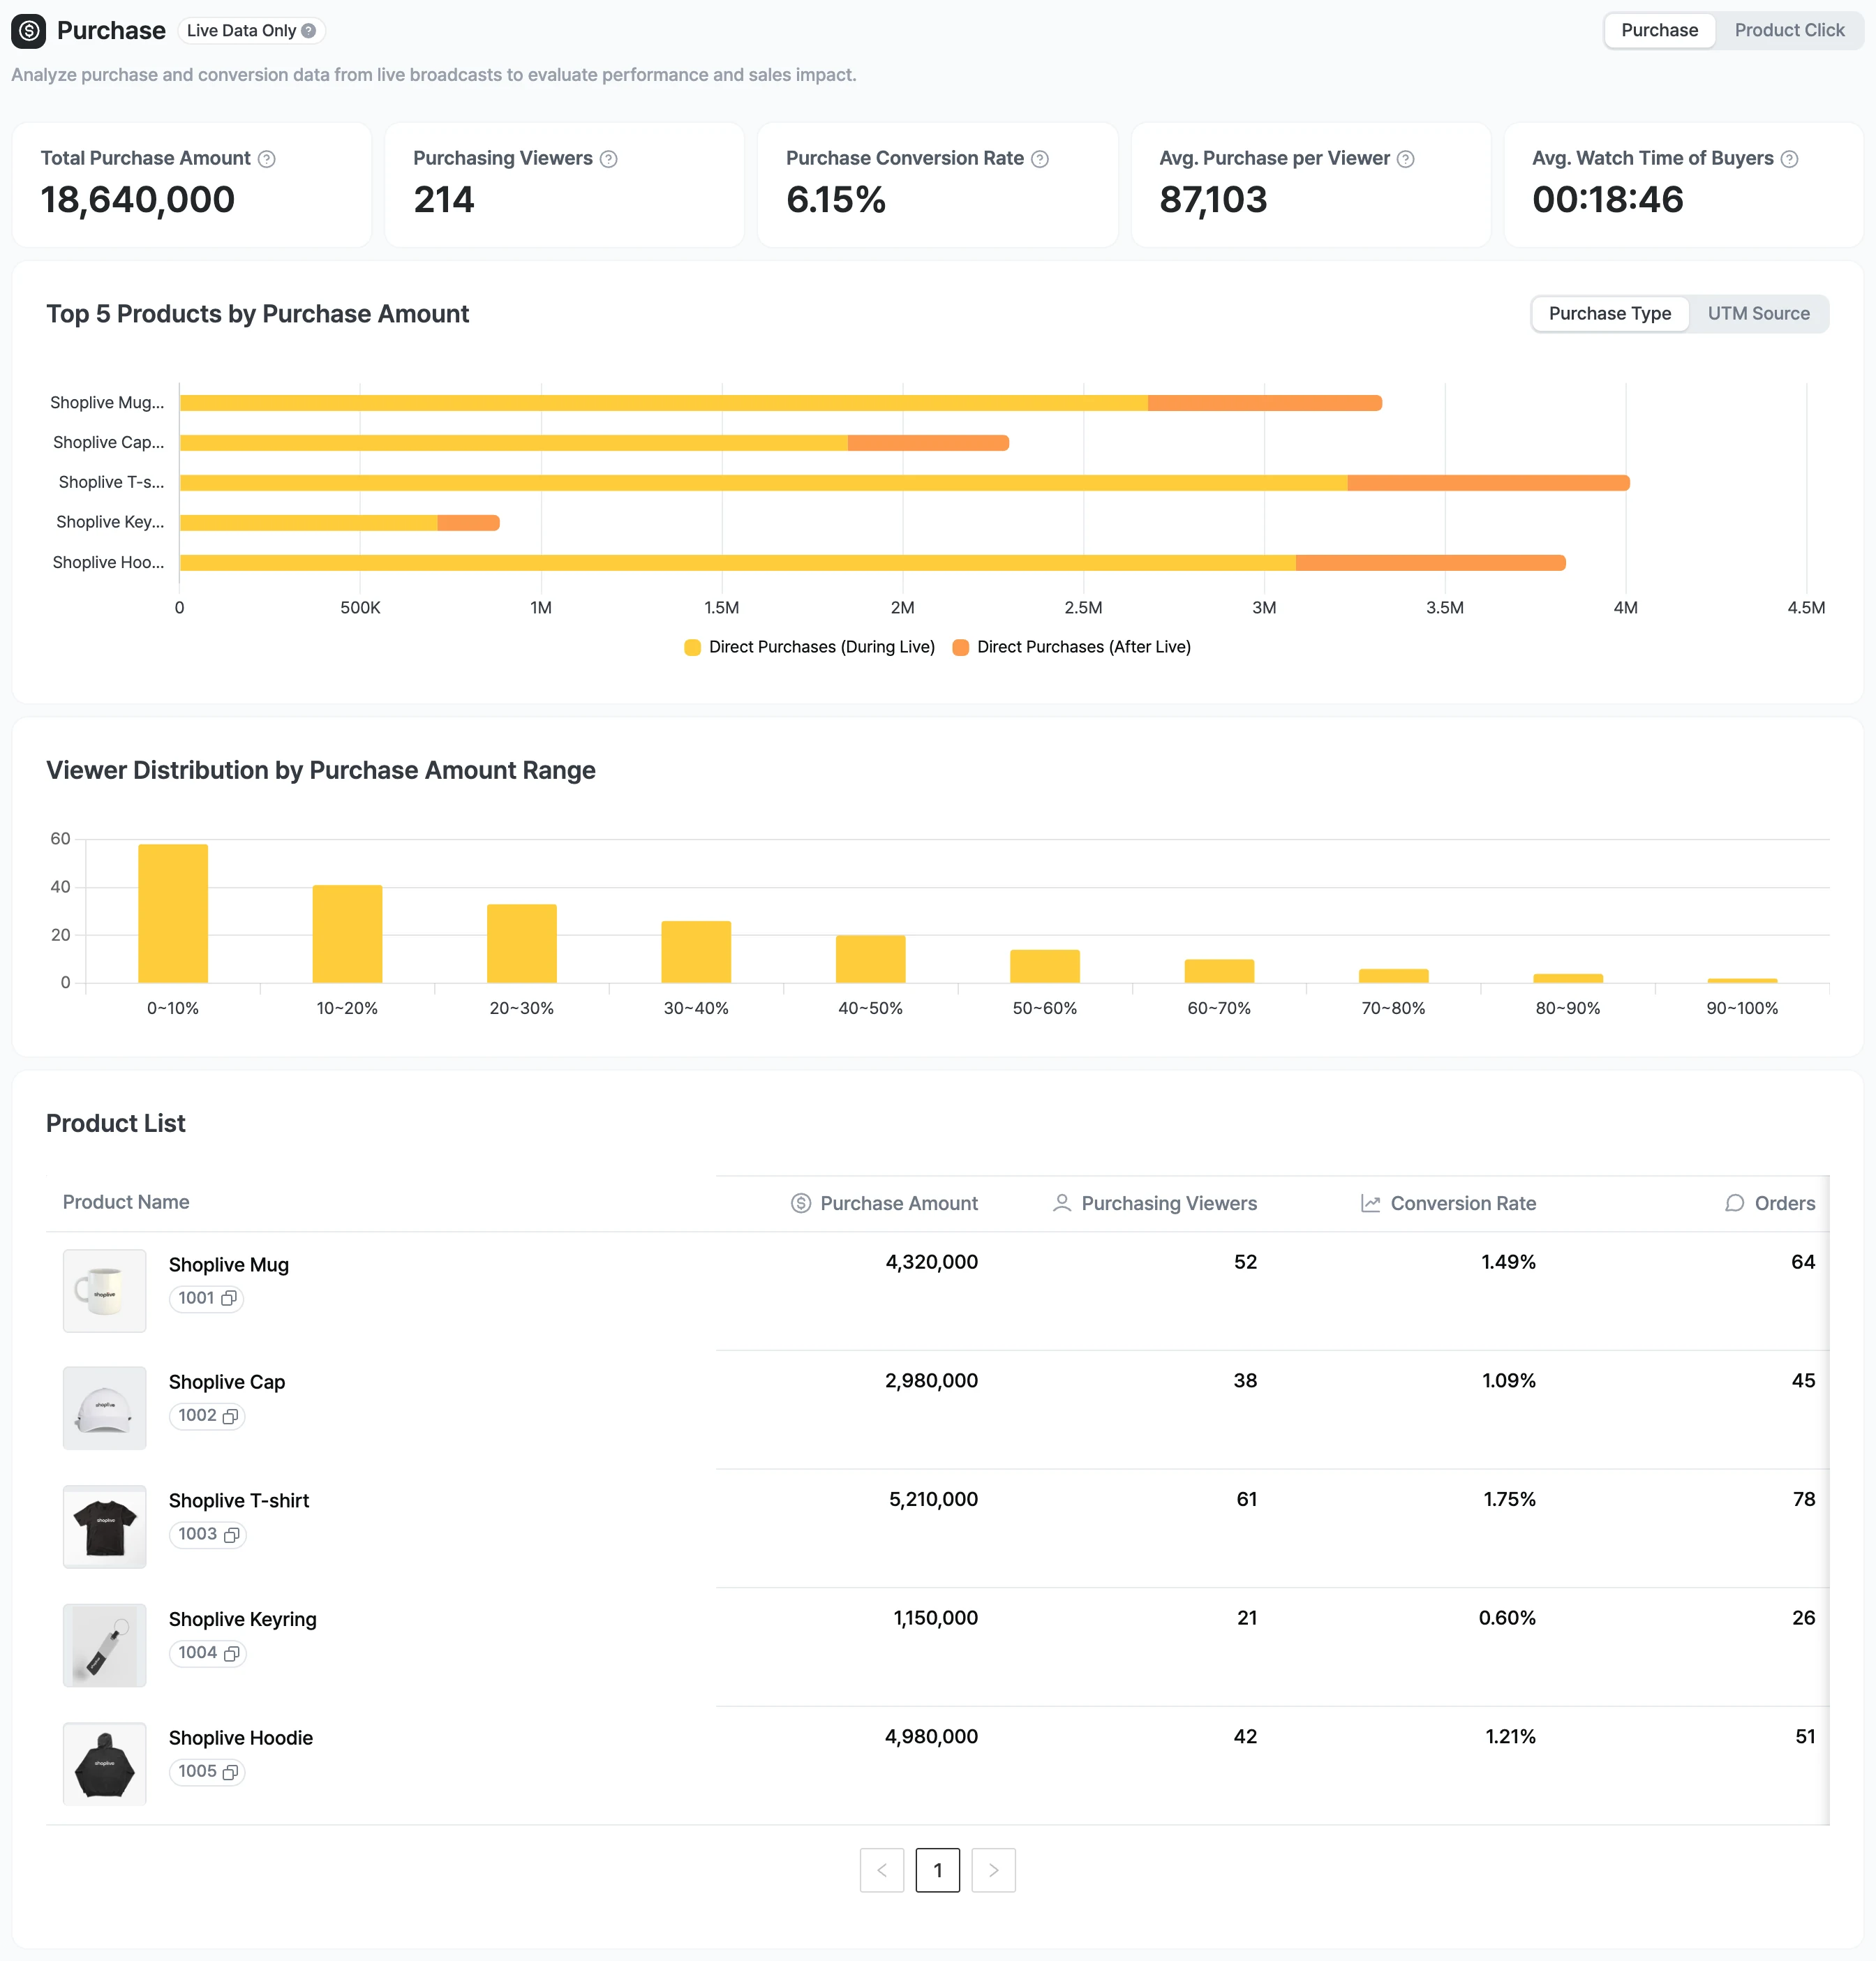The height and width of the screenshot is (1961, 1876).
Task: Click the Purchase dollar logo icon
Action: 29,31
